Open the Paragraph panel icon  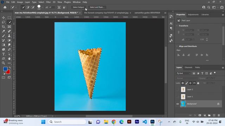click(171, 28)
